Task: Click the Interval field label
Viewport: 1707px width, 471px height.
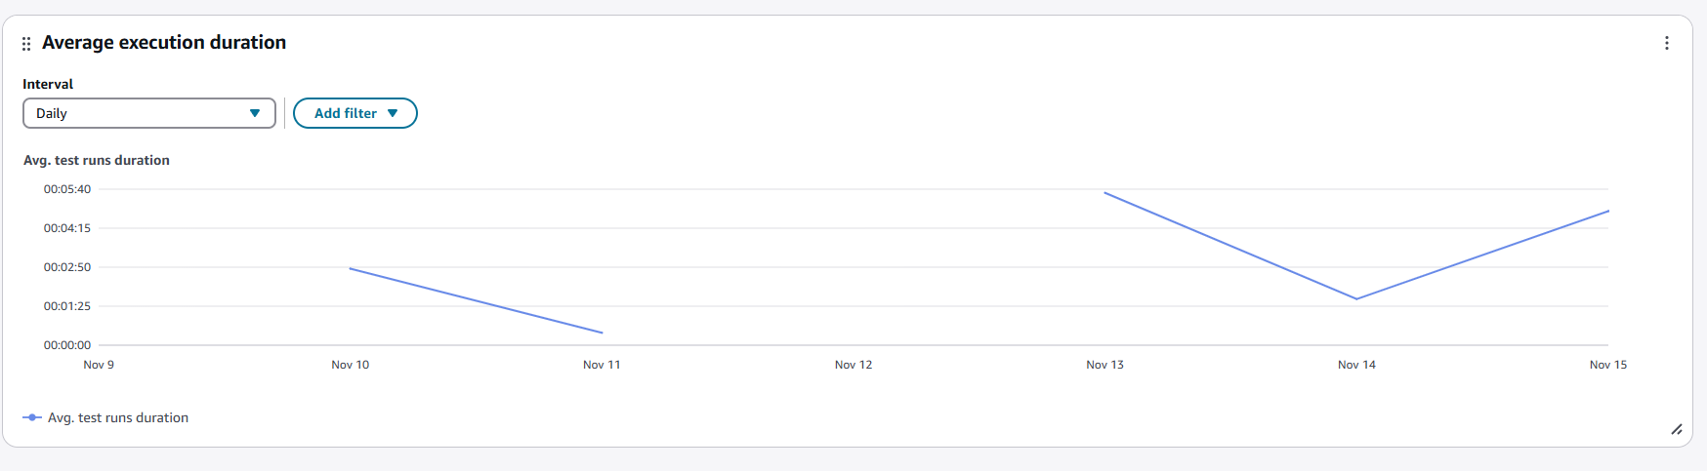Action: 48,84
